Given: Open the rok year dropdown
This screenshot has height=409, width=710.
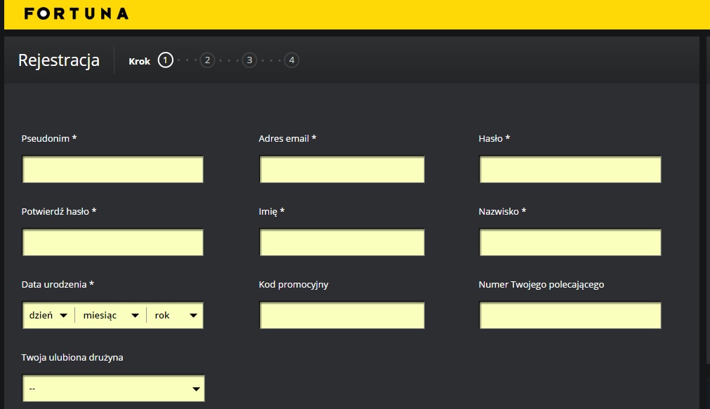Looking at the screenshot, I should pos(176,316).
